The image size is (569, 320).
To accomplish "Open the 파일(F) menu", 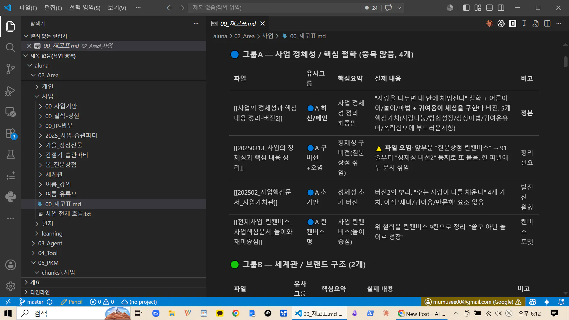I will [x=28, y=8].
